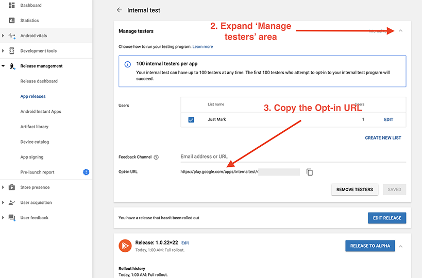Click the Statistics bar chart icon

point(12,21)
